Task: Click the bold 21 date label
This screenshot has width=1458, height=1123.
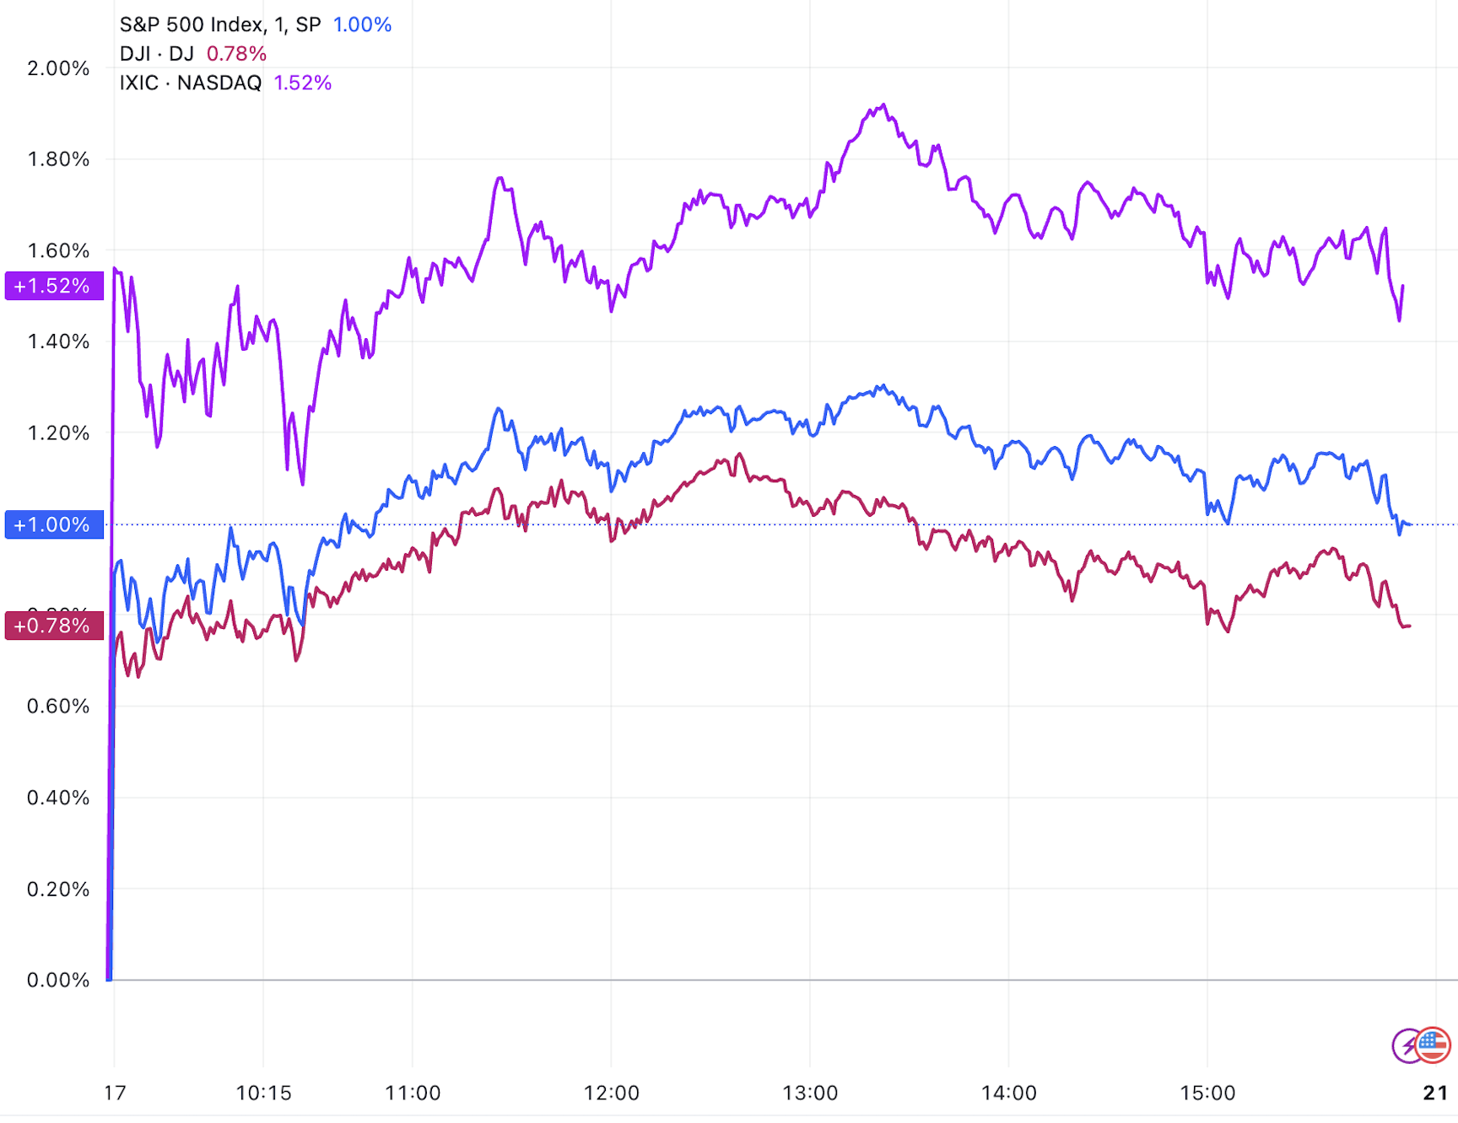Action: click(x=1435, y=1093)
